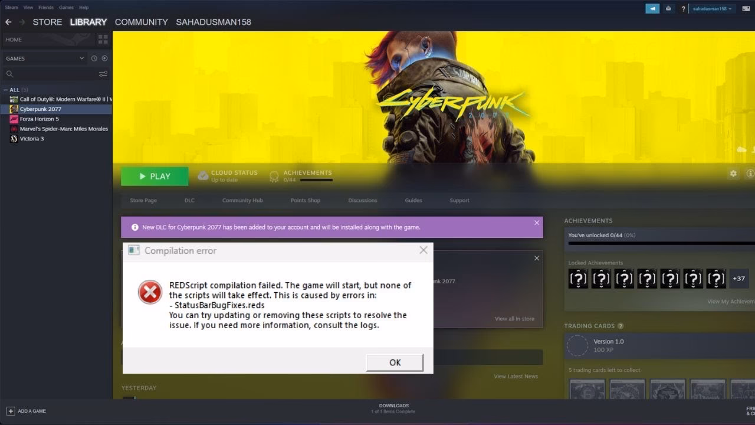The width and height of the screenshot is (755, 425).
Task: Click the +37 more achievements tile
Action: click(x=738, y=279)
